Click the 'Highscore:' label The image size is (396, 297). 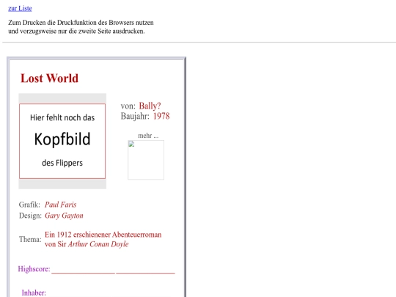(x=34, y=269)
